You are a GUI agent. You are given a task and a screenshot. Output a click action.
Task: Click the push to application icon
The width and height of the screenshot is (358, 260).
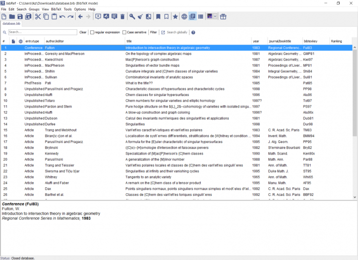pyautogui.click(x=209, y=16)
